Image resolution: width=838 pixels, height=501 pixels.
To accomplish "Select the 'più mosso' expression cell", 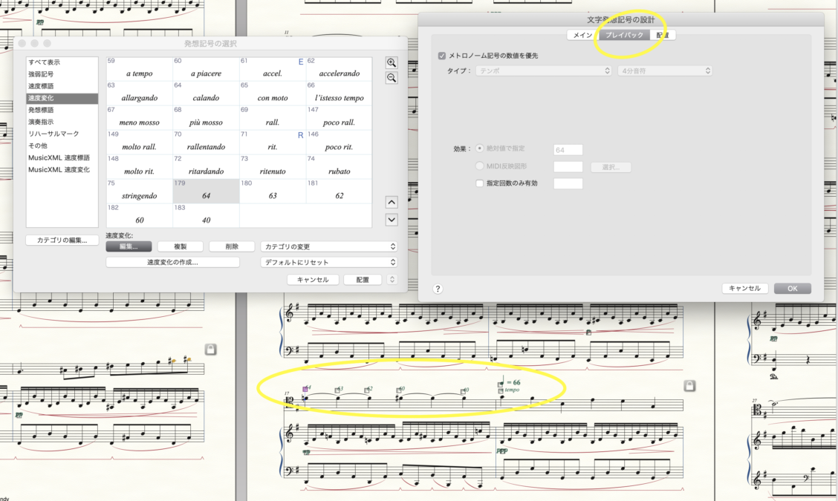I will (x=207, y=118).
